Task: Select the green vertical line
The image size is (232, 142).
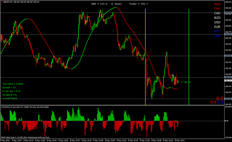Action: [x=189, y=57]
